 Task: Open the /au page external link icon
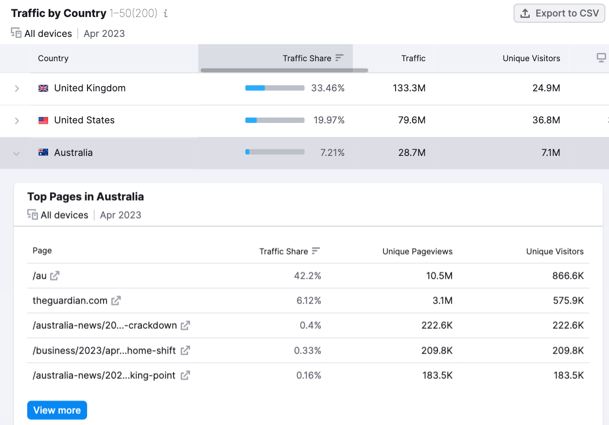[x=55, y=276]
